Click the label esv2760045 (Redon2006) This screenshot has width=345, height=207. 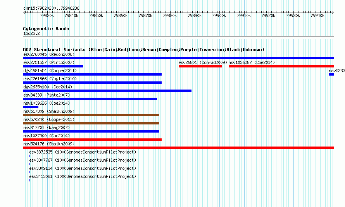pyautogui.click(x=49, y=54)
